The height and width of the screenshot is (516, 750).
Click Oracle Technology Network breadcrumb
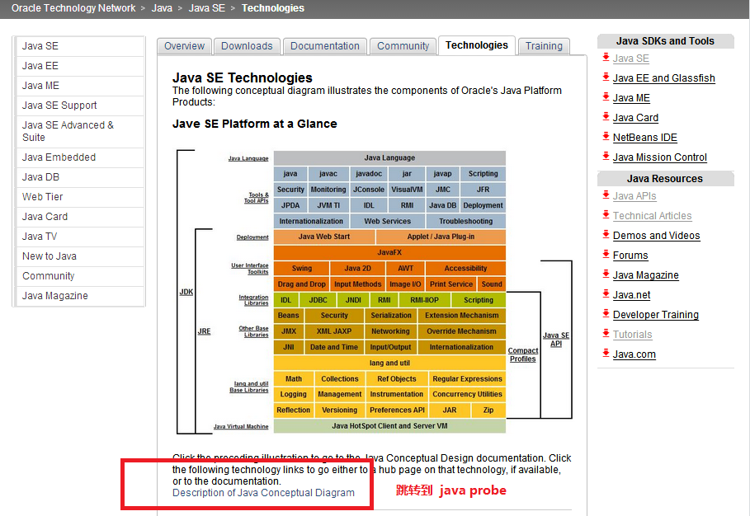pyautogui.click(x=73, y=8)
